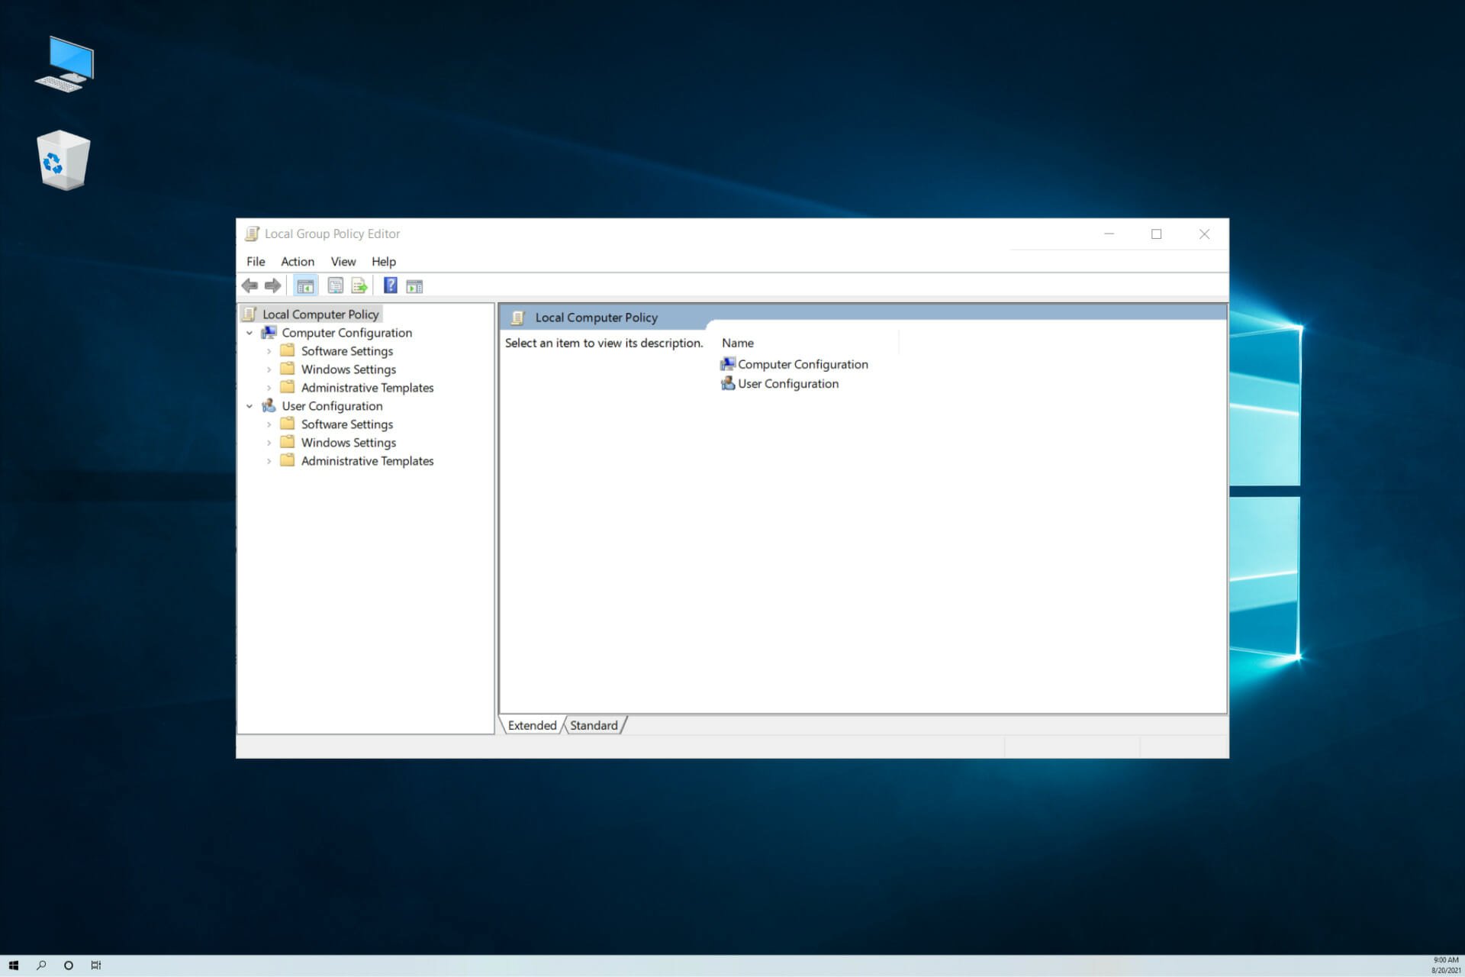1465x977 pixels.
Task: Select User Configuration in right pane
Action: click(787, 382)
